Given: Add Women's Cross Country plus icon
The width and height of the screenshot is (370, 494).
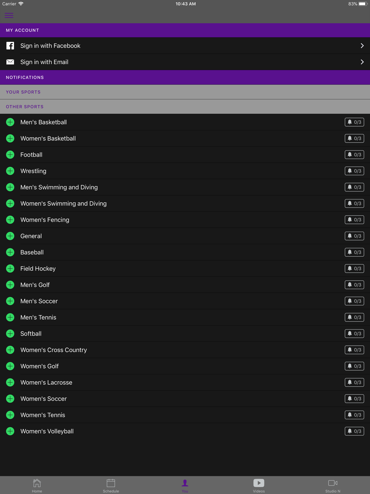Looking at the screenshot, I should coord(10,350).
